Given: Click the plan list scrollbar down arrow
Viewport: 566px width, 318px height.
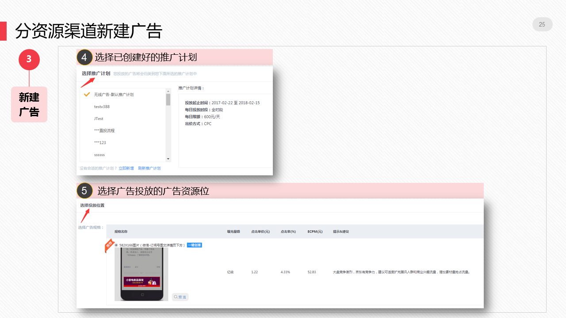Looking at the screenshot, I should (168, 159).
